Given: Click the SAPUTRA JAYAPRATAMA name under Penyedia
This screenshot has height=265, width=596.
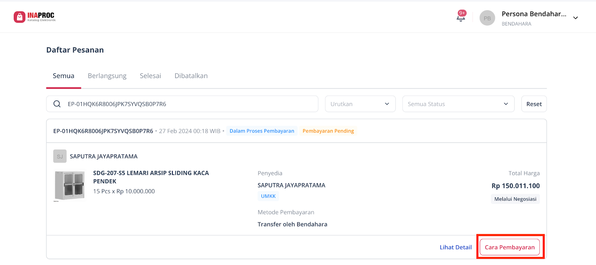Looking at the screenshot, I should (x=291, y=185).
